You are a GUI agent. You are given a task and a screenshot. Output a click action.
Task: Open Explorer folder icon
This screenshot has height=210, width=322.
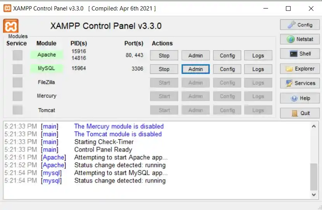299,69
